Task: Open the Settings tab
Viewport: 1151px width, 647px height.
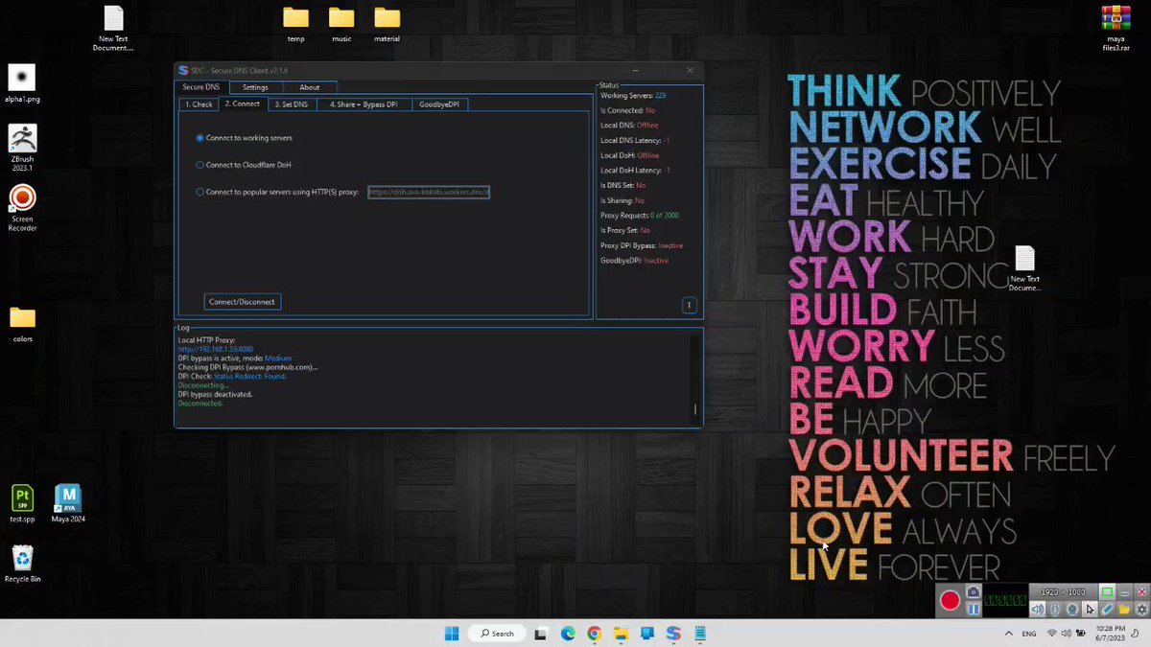Action: [x=255, y=87]
